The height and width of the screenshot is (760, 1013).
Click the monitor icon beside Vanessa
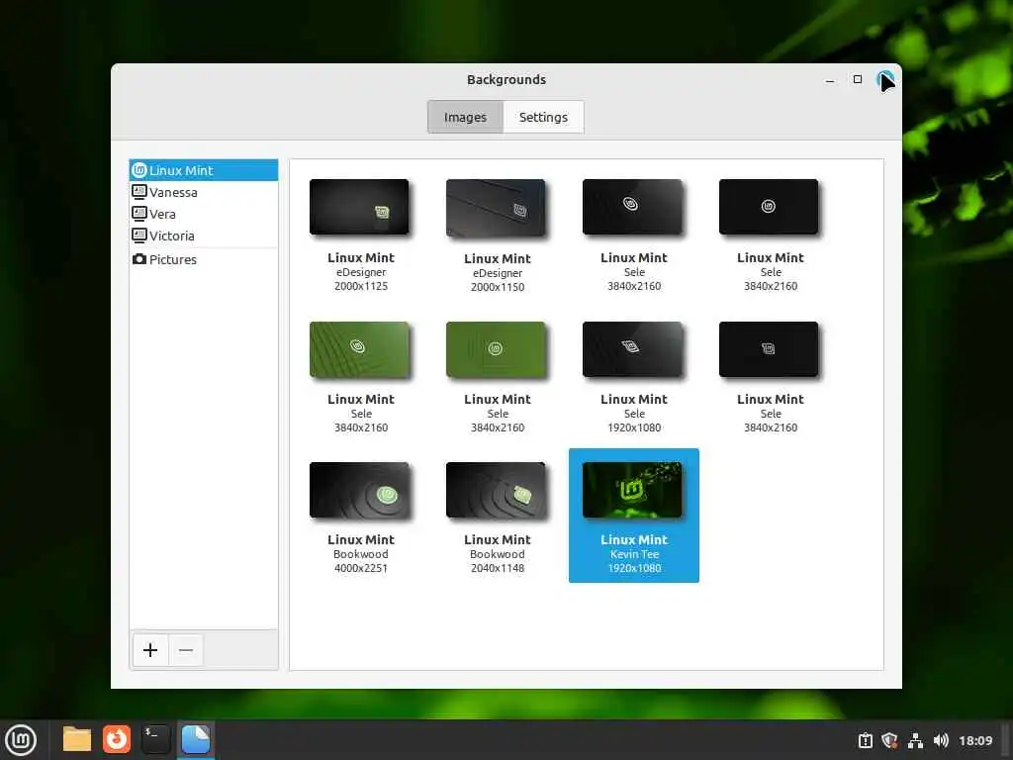click(138, 191)
